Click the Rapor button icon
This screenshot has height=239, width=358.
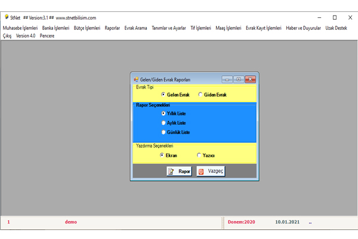pos(171,171)
